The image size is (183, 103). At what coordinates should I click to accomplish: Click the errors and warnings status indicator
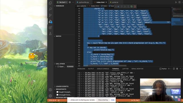coord(53,100)
